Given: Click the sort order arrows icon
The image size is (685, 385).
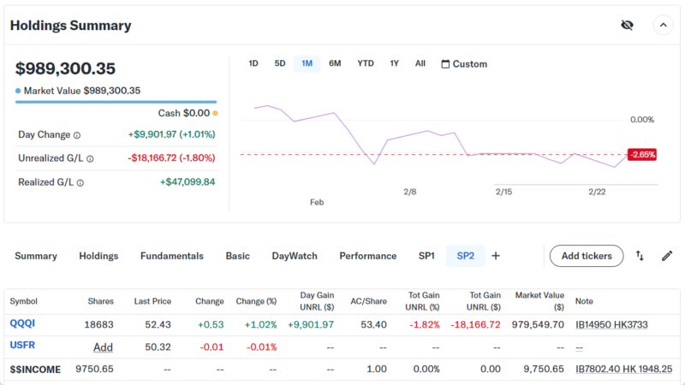Looking at the screenshot, I should tap(640, 256).
